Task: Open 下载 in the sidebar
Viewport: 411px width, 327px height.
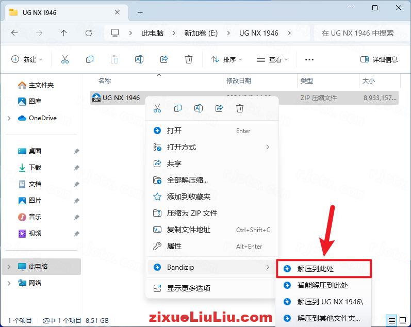Action: pyautogui.click(x=29, y=168)
